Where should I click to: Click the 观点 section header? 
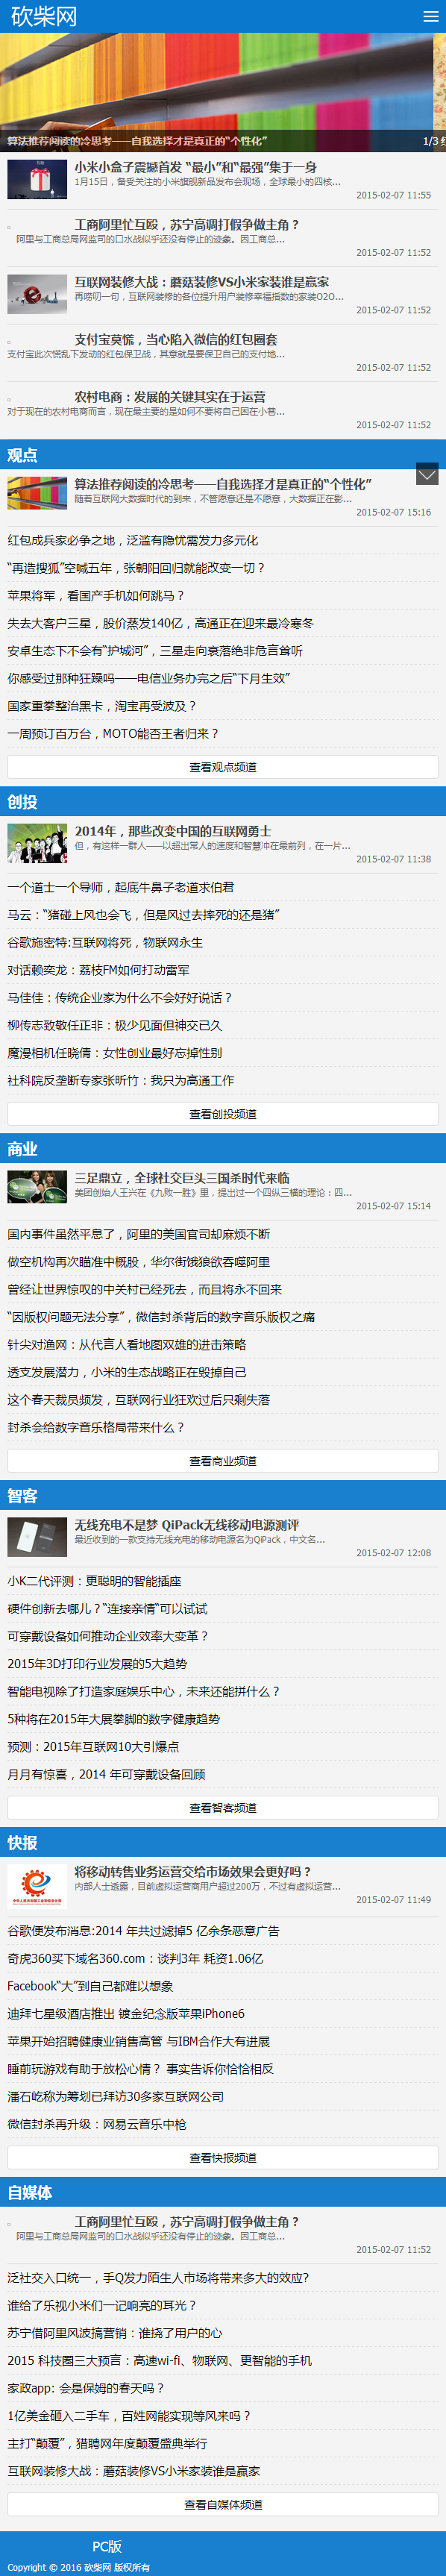(x=23, y=454)
